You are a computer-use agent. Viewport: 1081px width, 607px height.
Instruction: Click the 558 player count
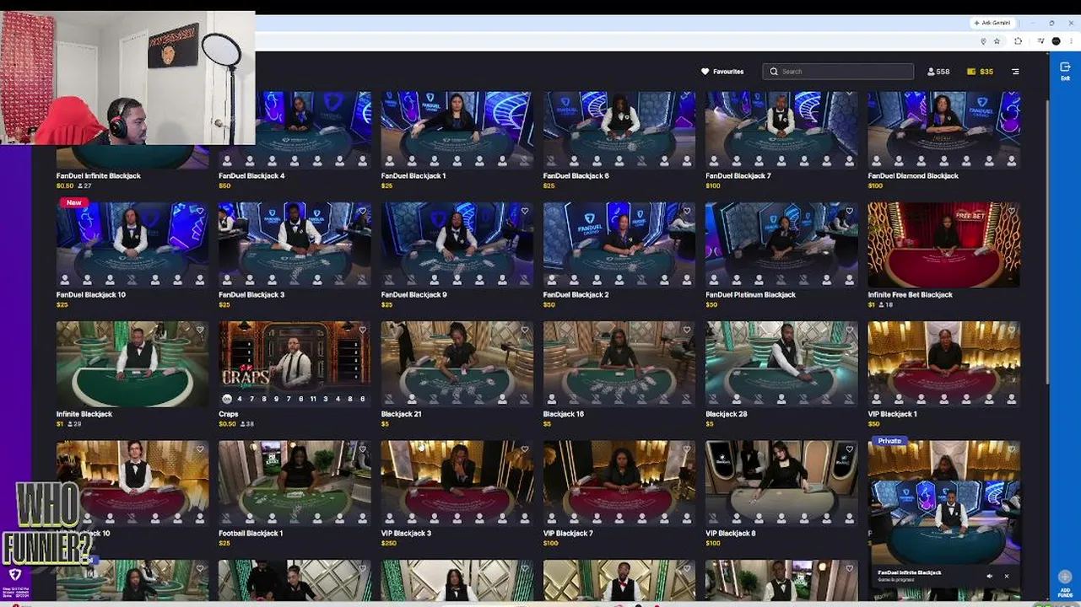(x=943, y=72)
